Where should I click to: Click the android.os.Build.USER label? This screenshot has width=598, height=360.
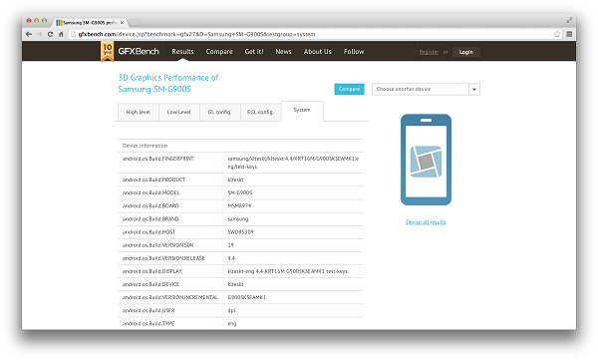click(x=149, y=310)
